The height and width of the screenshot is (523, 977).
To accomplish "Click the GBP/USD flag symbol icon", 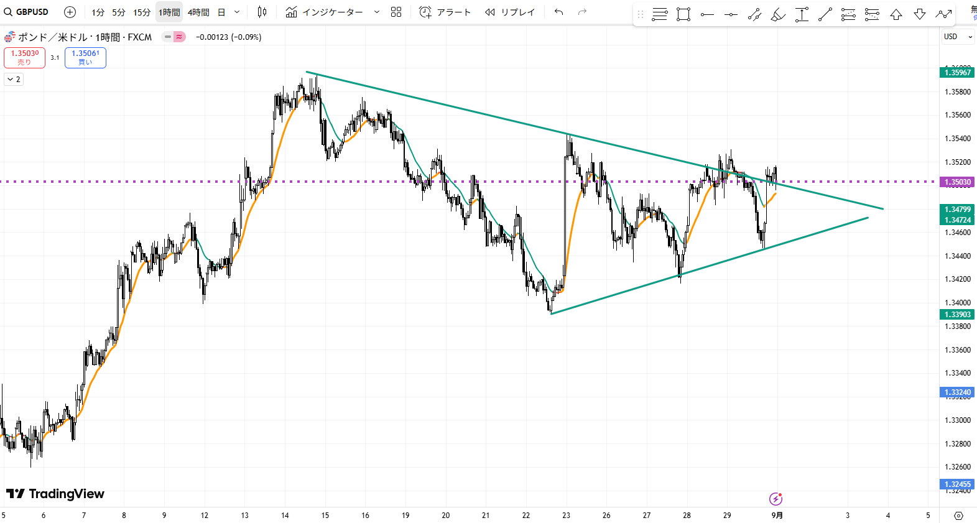I will tap(9, 37).
